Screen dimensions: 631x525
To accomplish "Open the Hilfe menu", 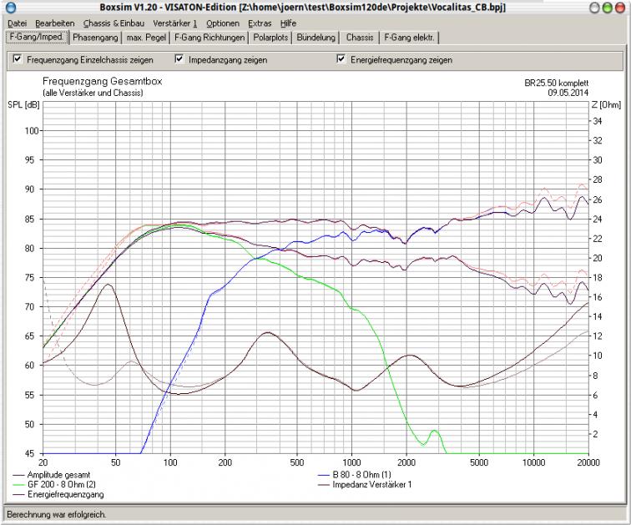I will click(x=288, y=23).
